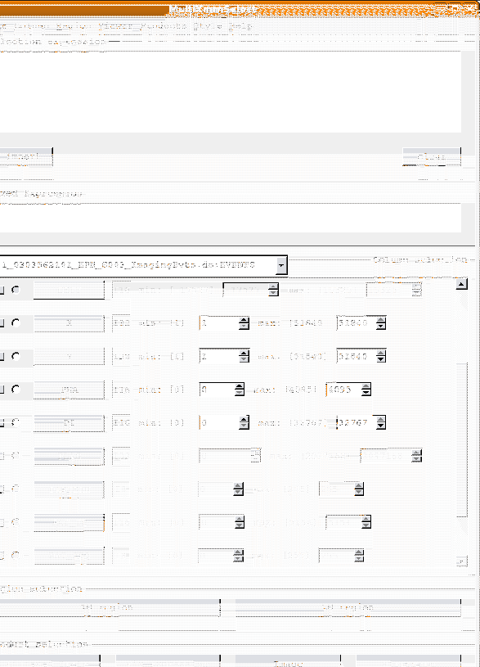
Task: Open the Help menu
Action: 240,26
